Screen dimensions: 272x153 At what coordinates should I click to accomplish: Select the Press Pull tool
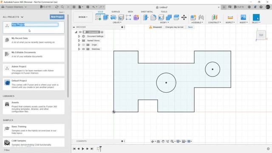pyautogui.click(x=146, y=17)
